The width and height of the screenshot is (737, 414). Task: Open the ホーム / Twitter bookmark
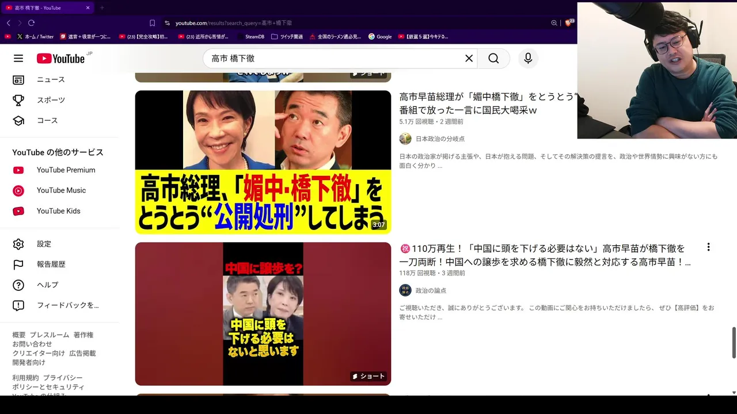(35, 37)
